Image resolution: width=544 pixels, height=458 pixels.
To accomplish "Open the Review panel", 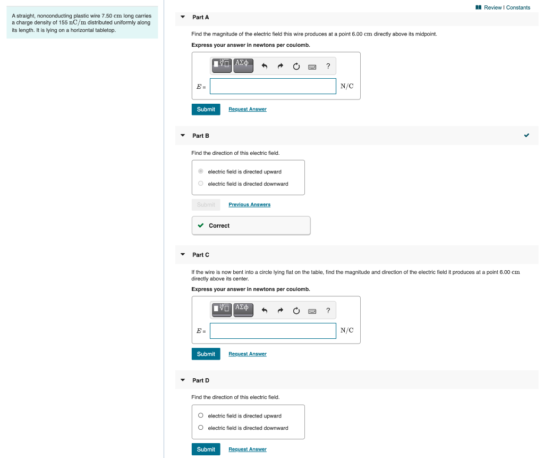I will click(x=493, y=7).
